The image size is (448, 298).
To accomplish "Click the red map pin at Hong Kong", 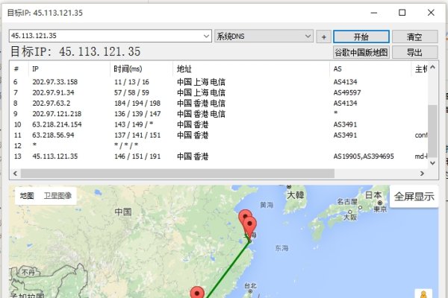I will [197, 292].
